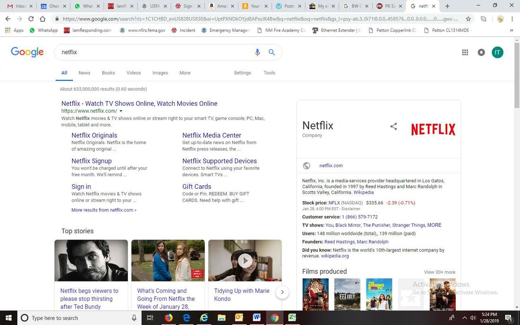Screen dimensions: 520x325
Task: Play Tidying Up with Marie Kondo video
Action: (x=245, y=261)
